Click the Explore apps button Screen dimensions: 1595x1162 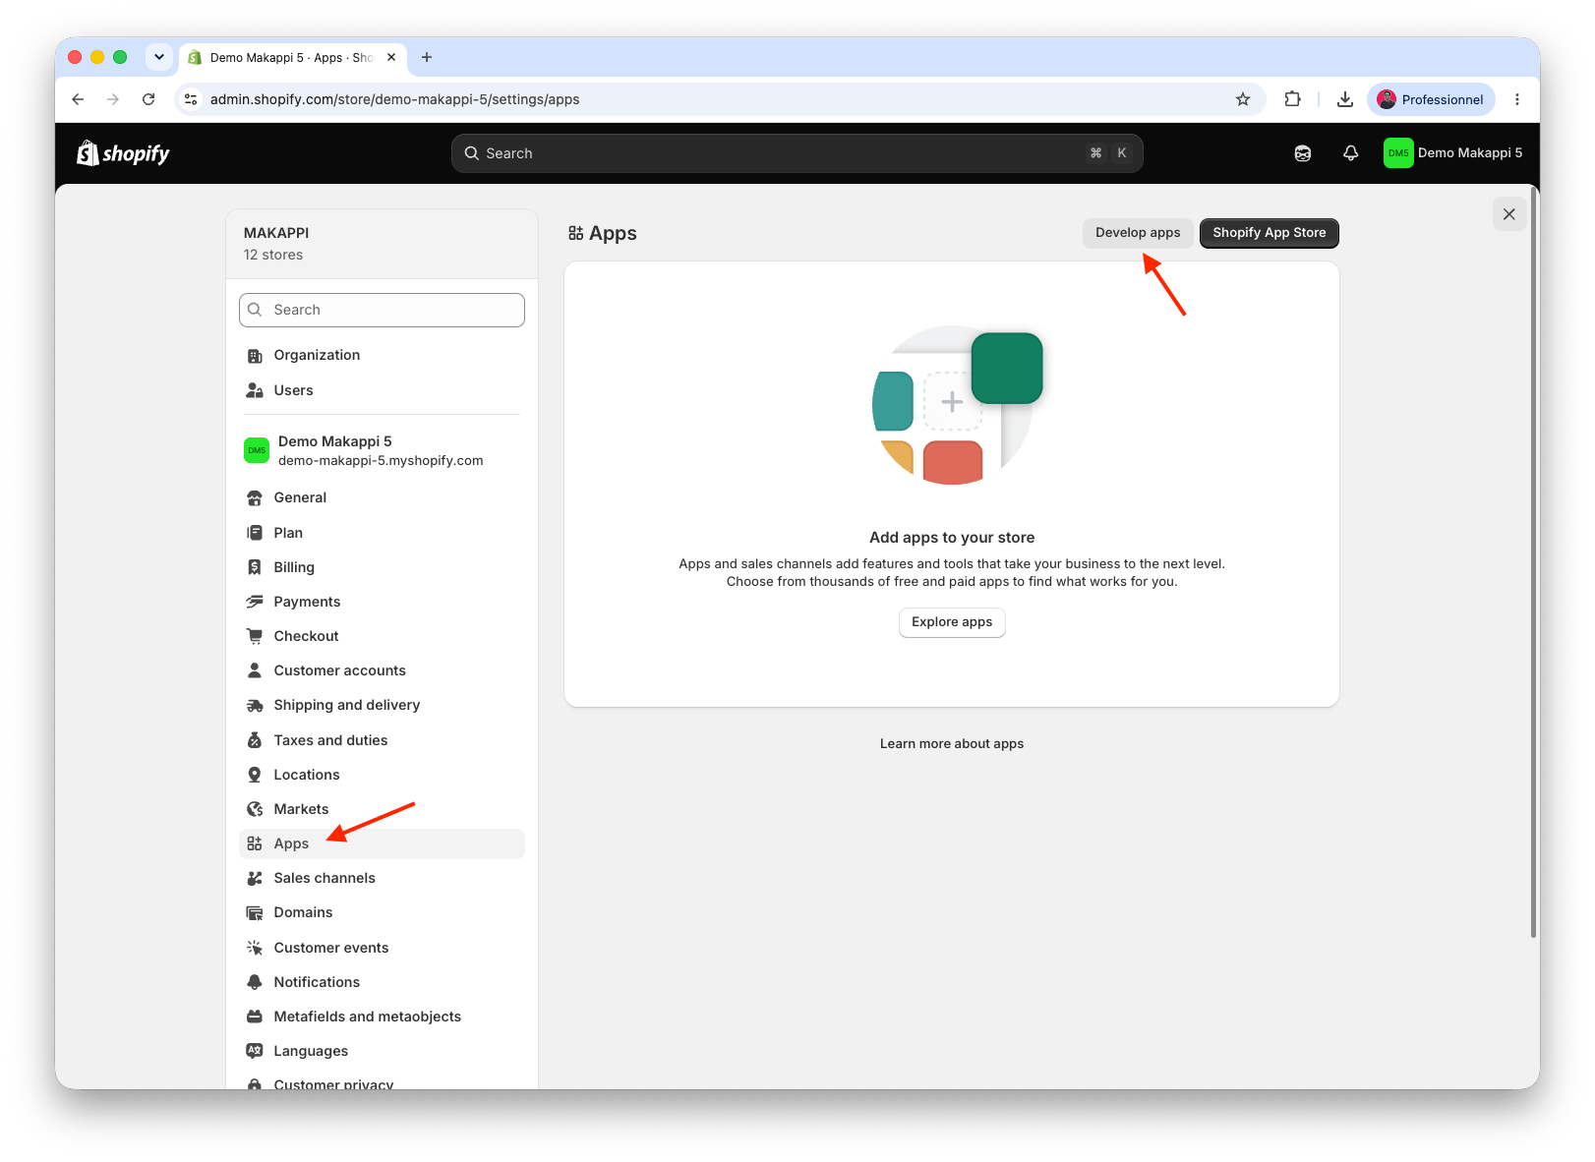[x=952, y=622]
